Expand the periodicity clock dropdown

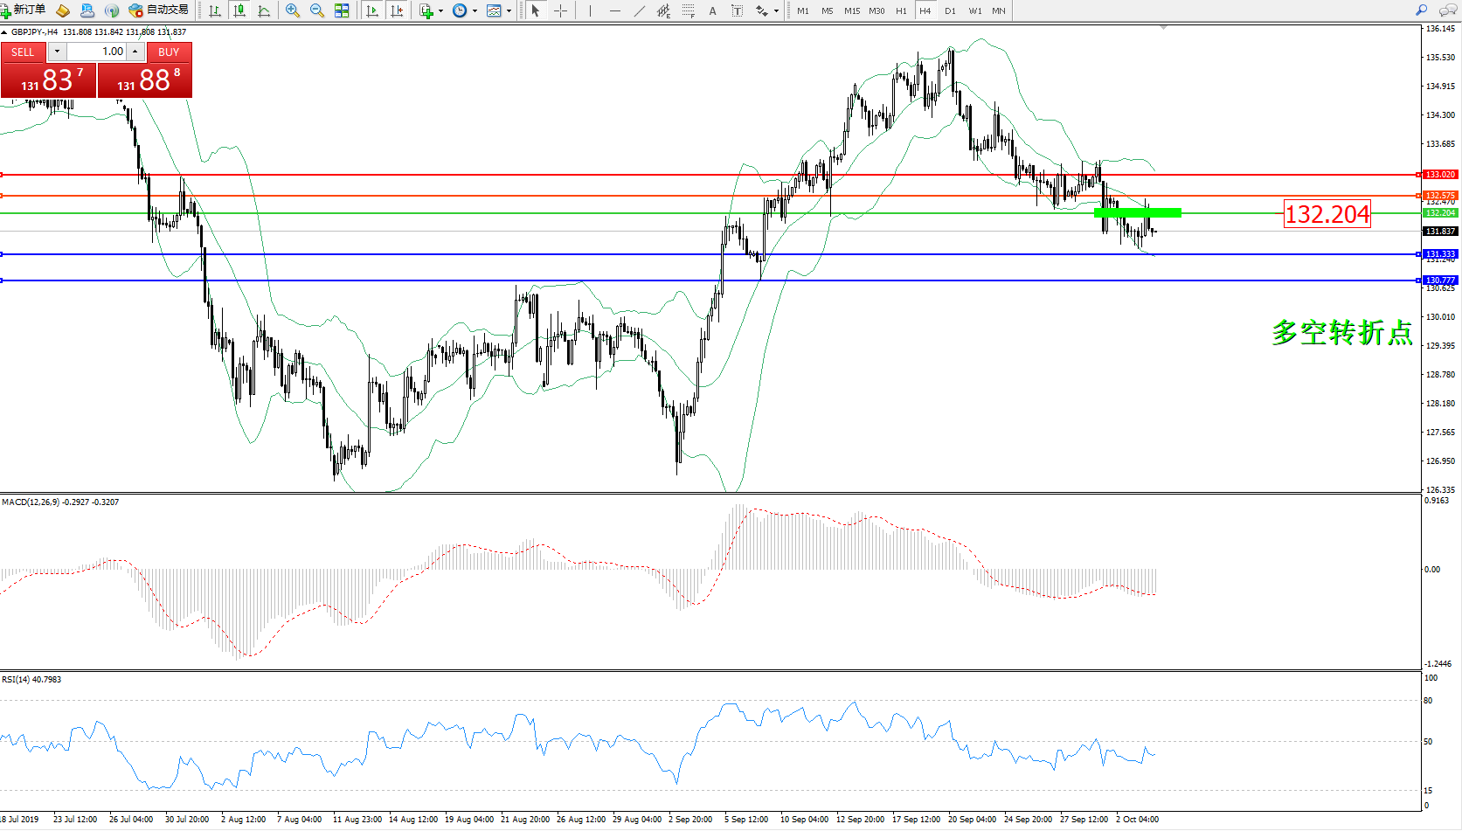pyautogui.click(x=475, y=11)
